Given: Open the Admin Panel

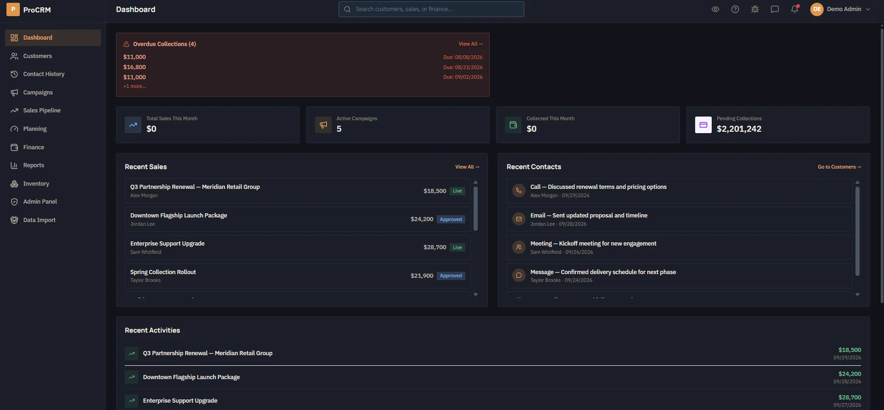Looking at the screenshot, I should [x=53, y=202].
